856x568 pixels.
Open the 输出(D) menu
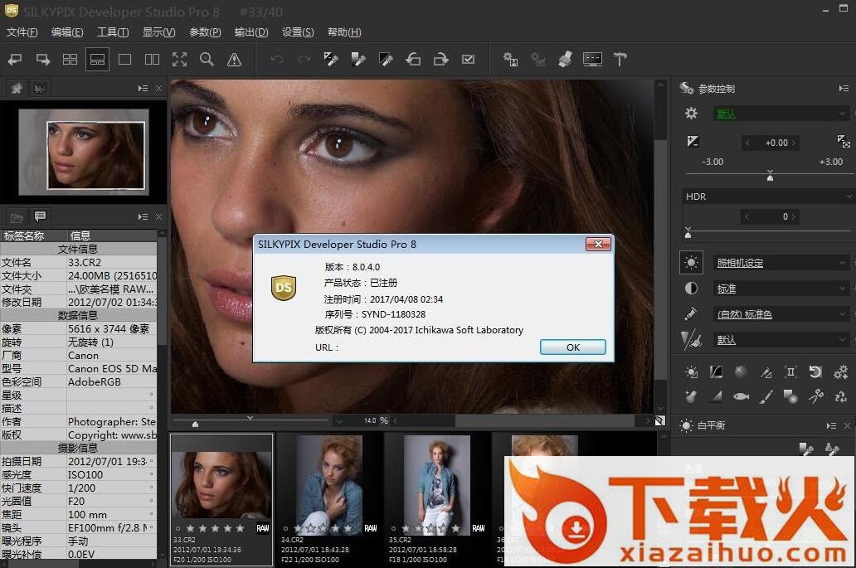point(251,32)
